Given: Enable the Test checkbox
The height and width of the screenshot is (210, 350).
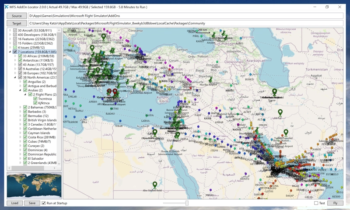Looking at the screenshot, I should pos(316,203).
